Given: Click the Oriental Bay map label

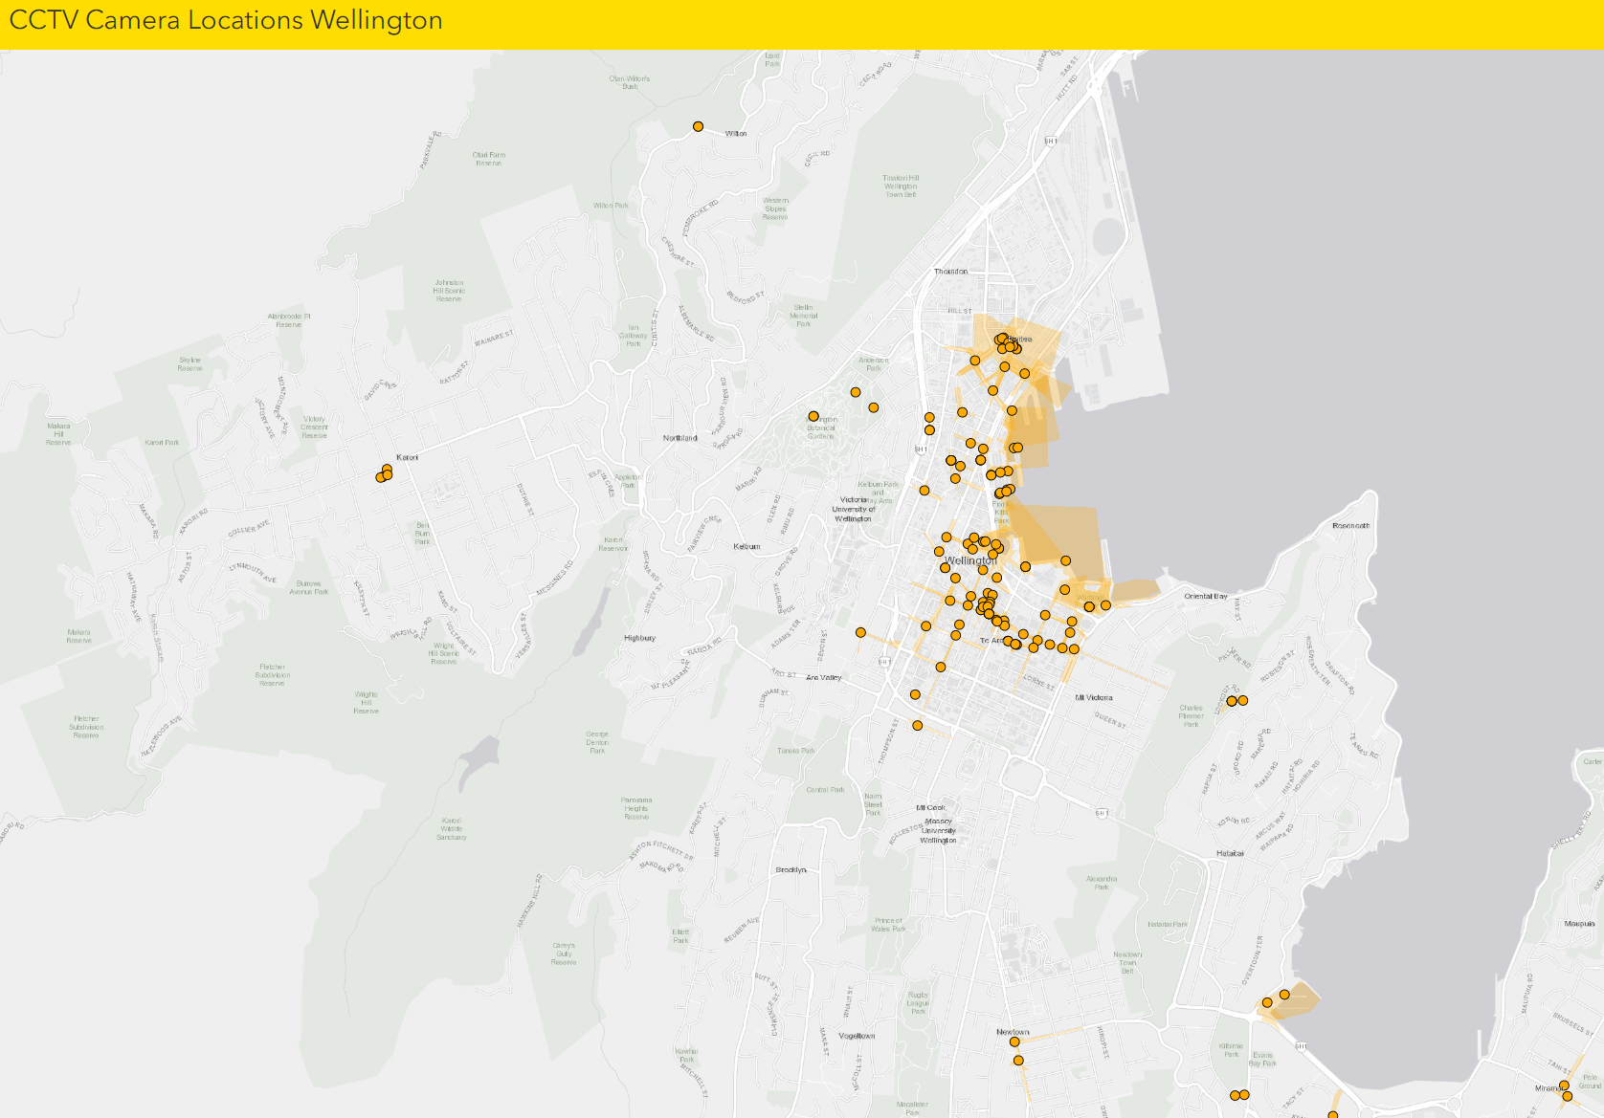Looking at the screenshot, I should point(1205,596).
